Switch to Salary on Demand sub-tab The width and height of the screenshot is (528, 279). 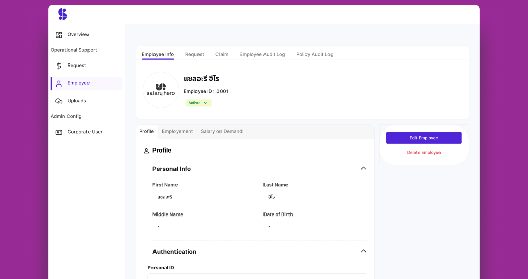[x=222, y=132]
